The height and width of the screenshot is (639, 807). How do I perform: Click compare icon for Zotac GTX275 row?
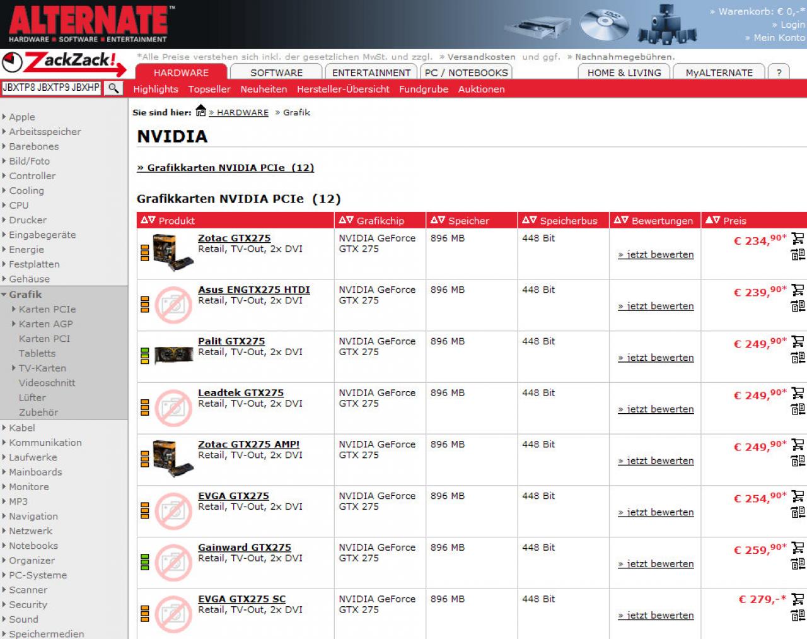[x=798, y=254]
